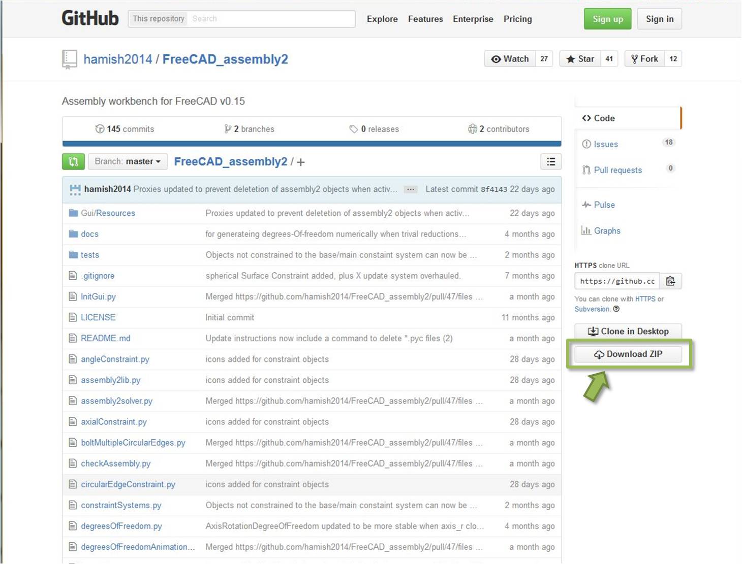
Task: Click the plus icon to create a new file
Action: click(x=301, y=162)
